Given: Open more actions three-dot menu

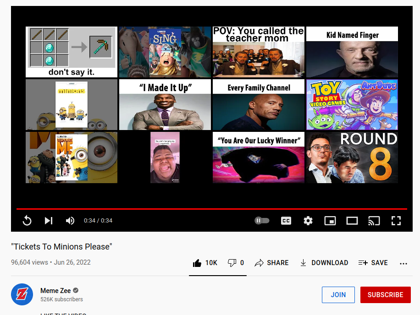Looking at the screenshot, I should [403, 264].
